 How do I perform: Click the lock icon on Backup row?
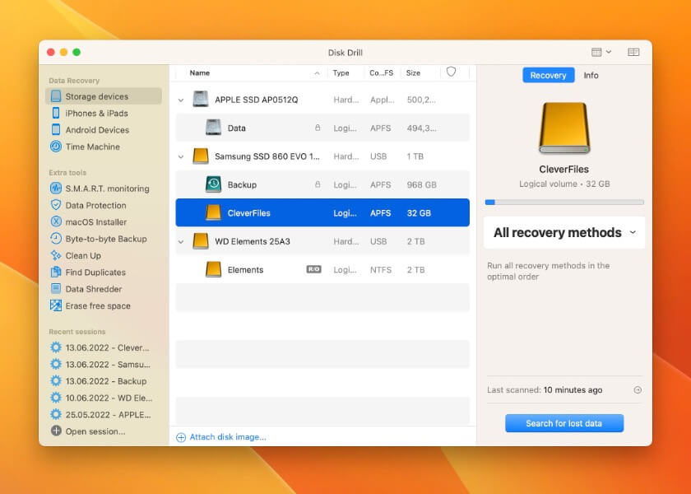[318, 185]
